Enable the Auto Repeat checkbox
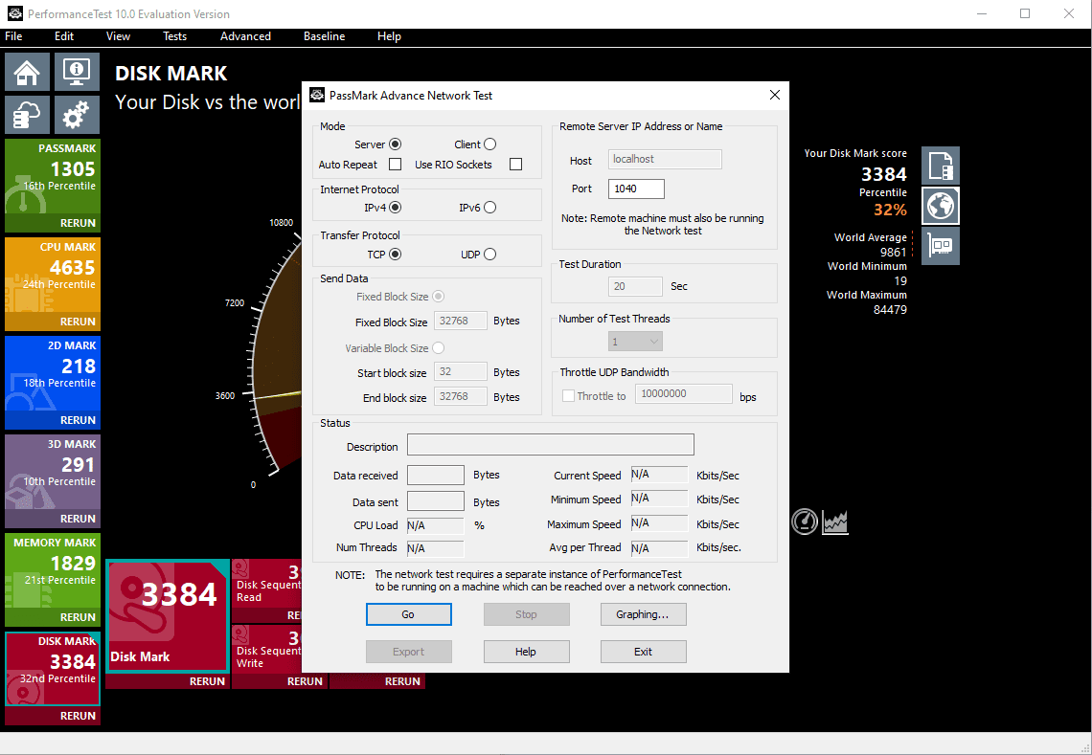Screen dimensions: 1092x755 click(x=395, y=165)
